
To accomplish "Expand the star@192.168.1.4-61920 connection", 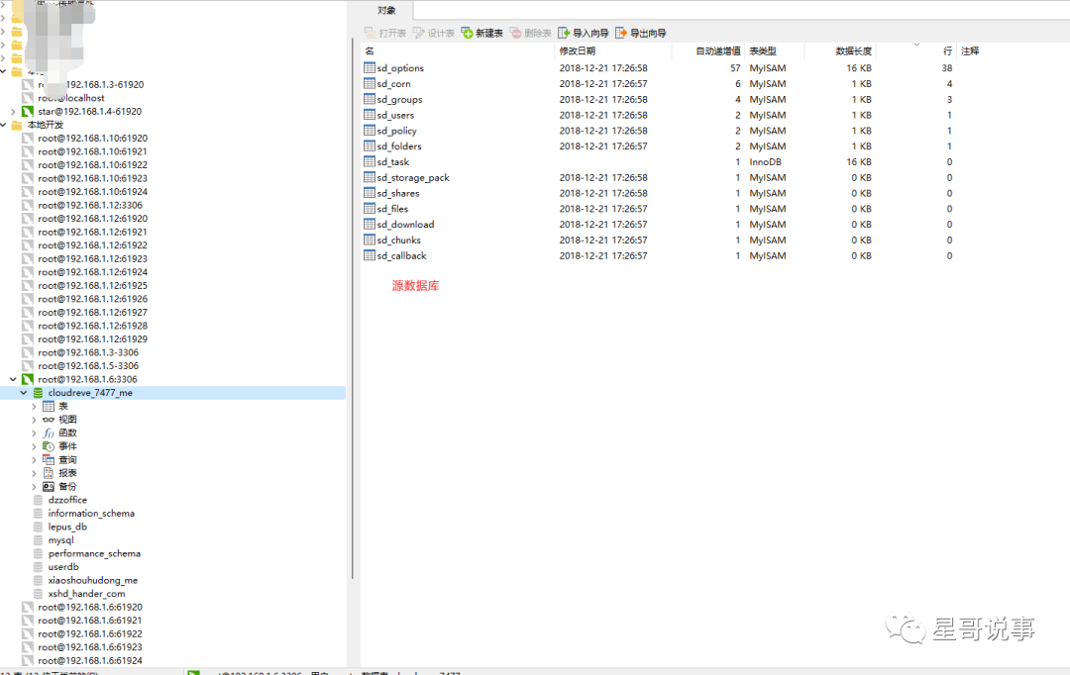I will point(13,111).
